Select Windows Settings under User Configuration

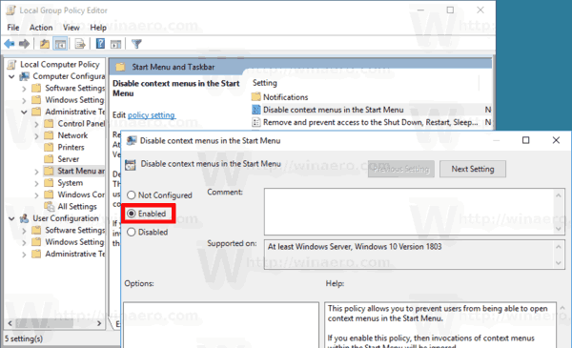pyautogui.click(x=74, y=242)
